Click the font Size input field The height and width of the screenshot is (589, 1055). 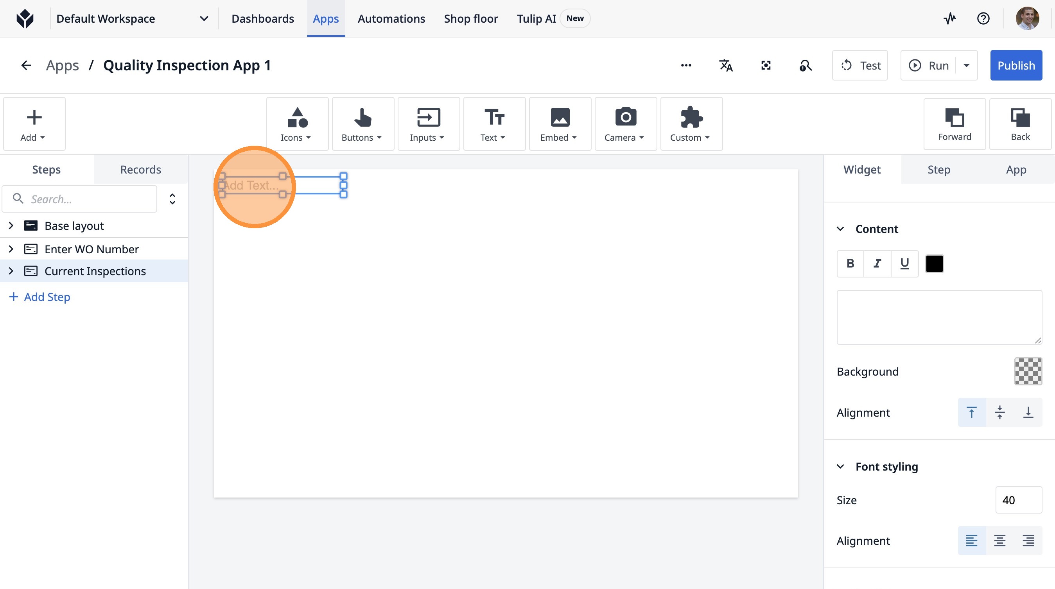point(1018,500)
